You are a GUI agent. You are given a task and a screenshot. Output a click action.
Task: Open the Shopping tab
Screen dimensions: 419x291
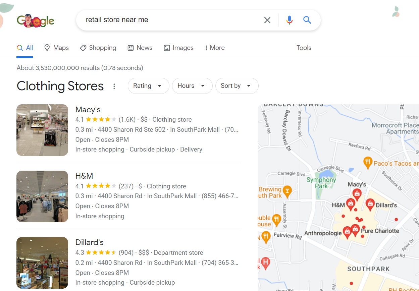[x=98, y=48]
